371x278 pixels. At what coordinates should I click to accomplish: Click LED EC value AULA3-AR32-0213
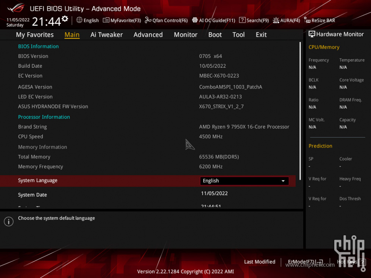coord(220,97)
